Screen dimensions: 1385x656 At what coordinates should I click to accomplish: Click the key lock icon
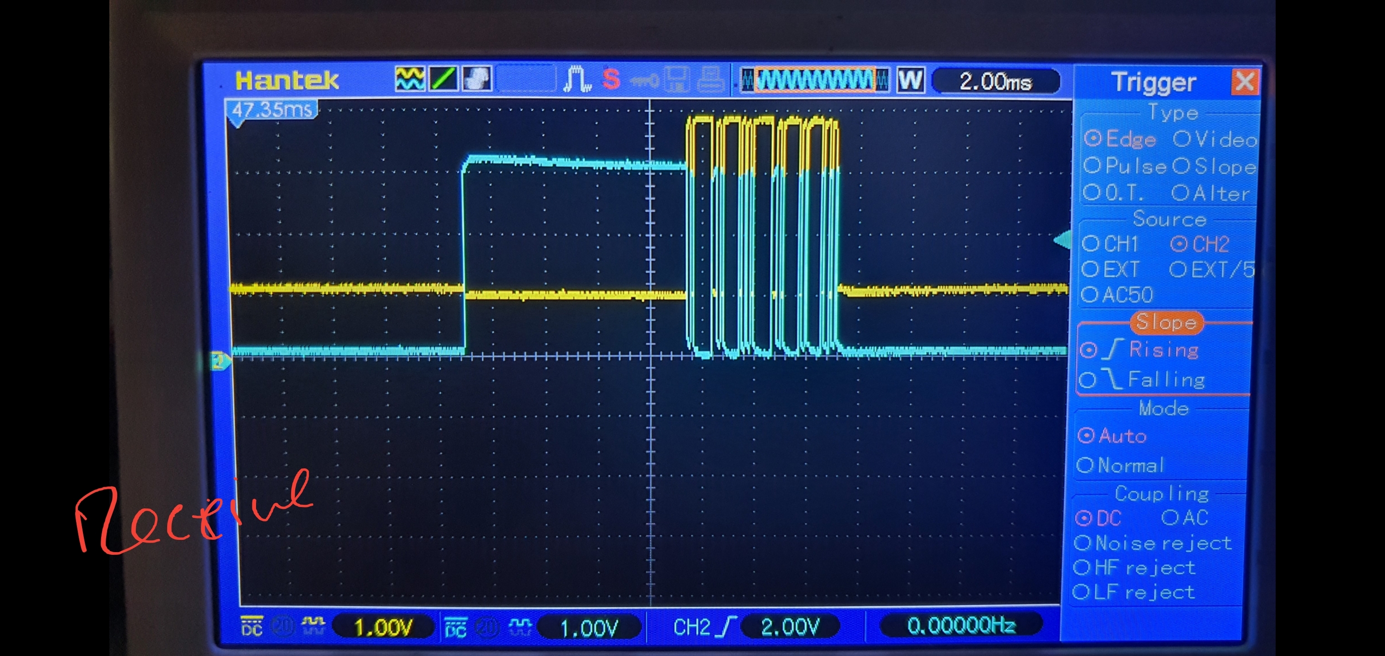645,81
